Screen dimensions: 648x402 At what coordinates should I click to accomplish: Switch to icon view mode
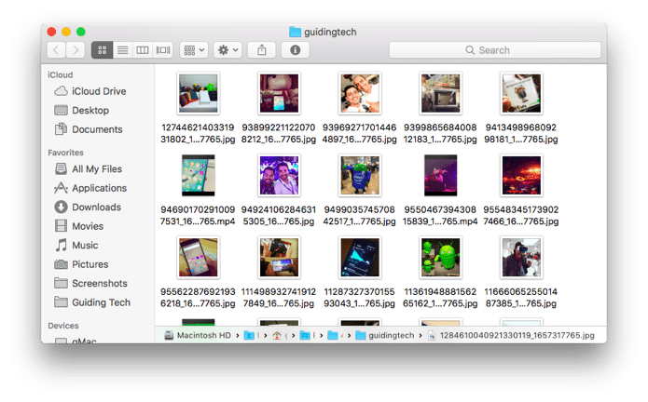[102, 50]
